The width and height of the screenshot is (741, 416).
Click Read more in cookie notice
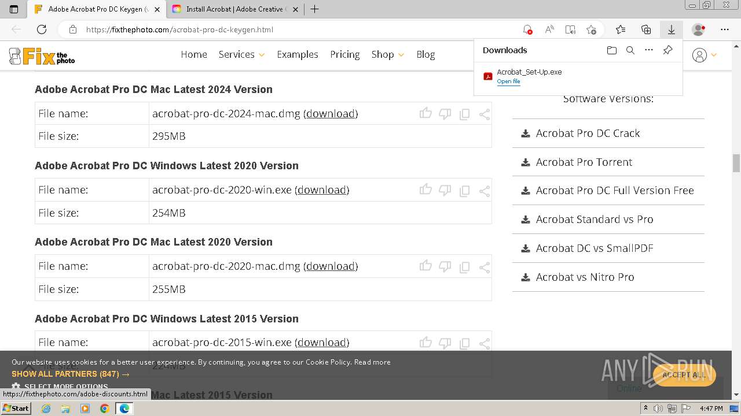[372, 362]
